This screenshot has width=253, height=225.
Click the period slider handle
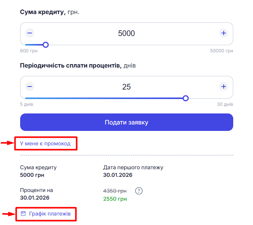(186, 98)
